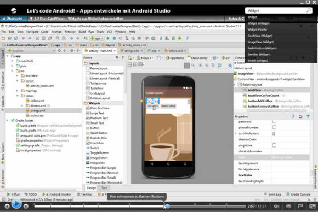Collapse the Gradle Scripts node
The height and width of the screenshot is (212, 318).
(x=7, y=120)
